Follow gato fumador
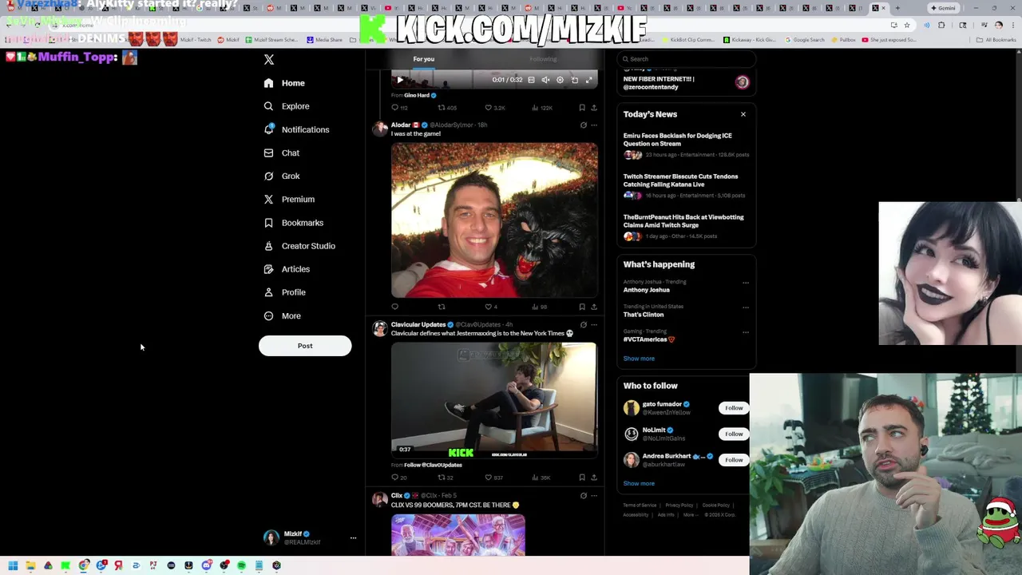This screenshot has width=1022, height=575. click(x=734, y=408)
